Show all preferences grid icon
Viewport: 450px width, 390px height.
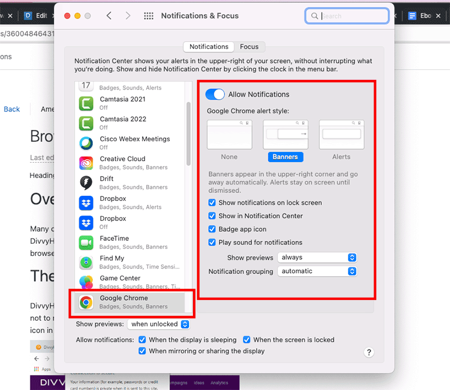pos(148,16)
